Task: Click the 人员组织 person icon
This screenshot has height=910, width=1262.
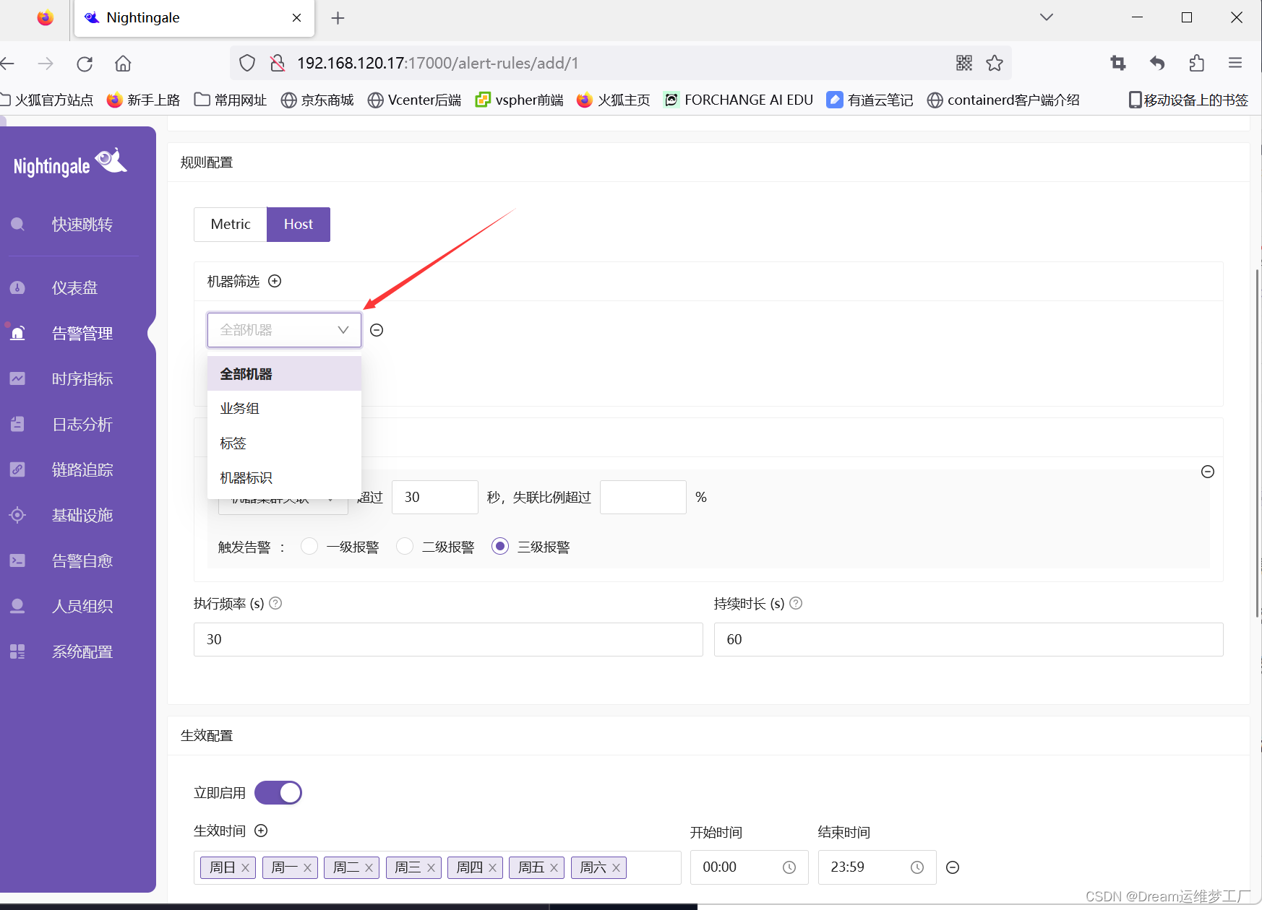Action: point(17,606)
